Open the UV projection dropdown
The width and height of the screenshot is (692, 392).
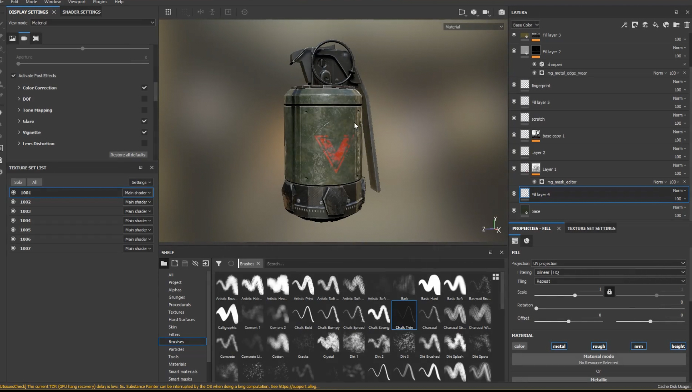coord(609,263)
